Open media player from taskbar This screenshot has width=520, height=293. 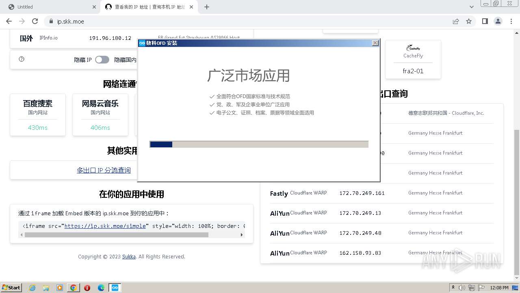[x=60, y=288]
